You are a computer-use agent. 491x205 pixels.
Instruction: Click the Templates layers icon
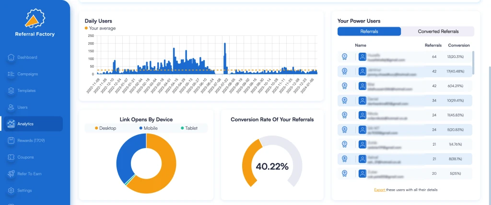pos(11,91)
